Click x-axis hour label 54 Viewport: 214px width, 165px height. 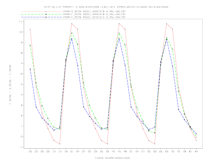coord(137,152)
